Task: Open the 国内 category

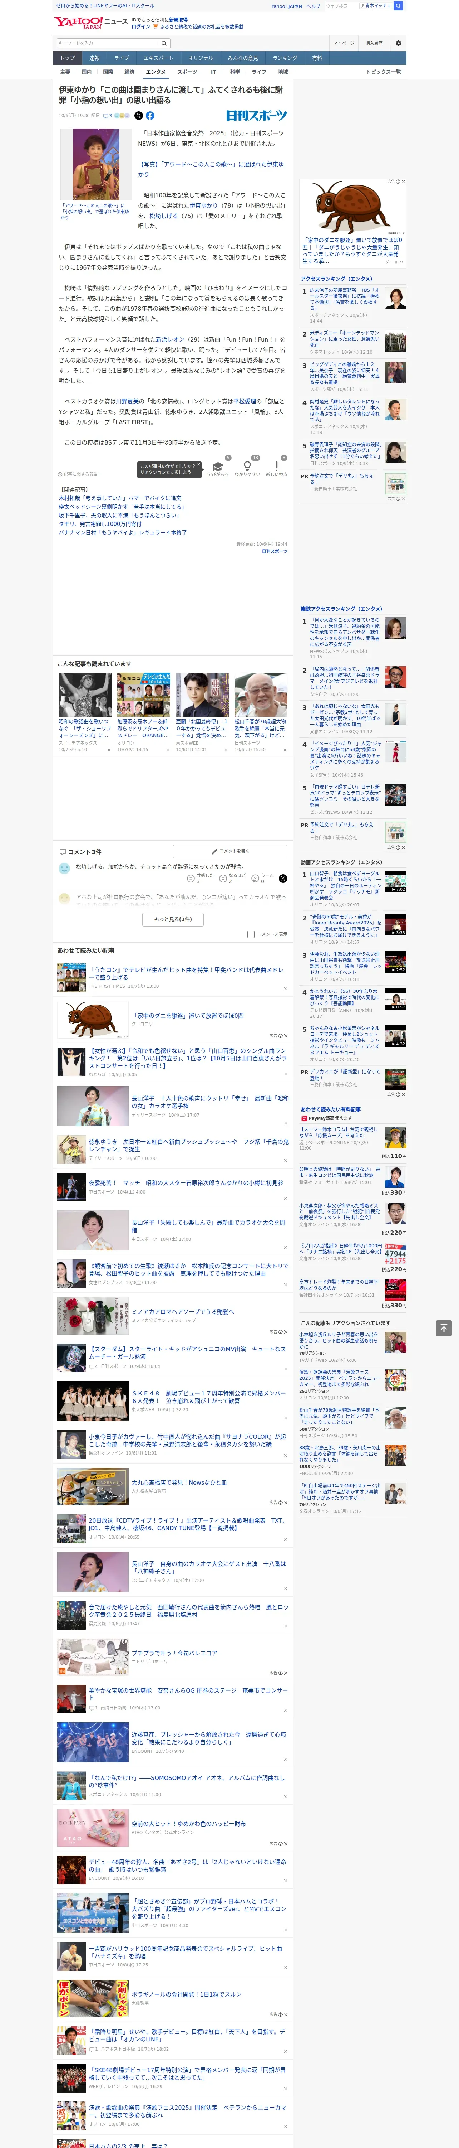Action: point(87,72)
